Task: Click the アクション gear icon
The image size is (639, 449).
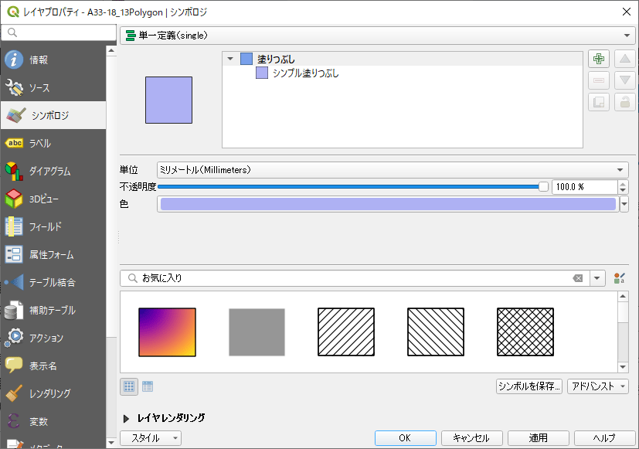Action: pyautogui.click(x=14, y=338)
